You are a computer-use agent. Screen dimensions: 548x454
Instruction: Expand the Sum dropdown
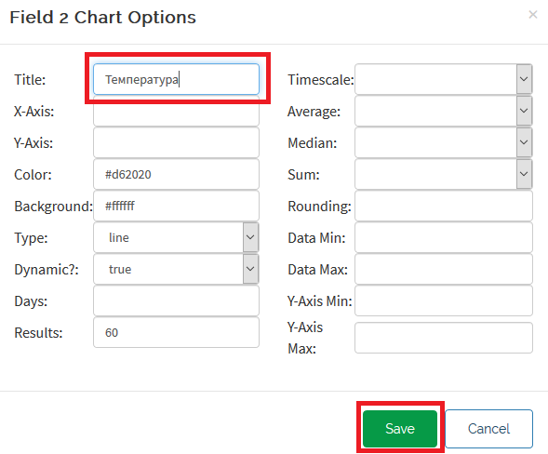(x=444, y=174)
